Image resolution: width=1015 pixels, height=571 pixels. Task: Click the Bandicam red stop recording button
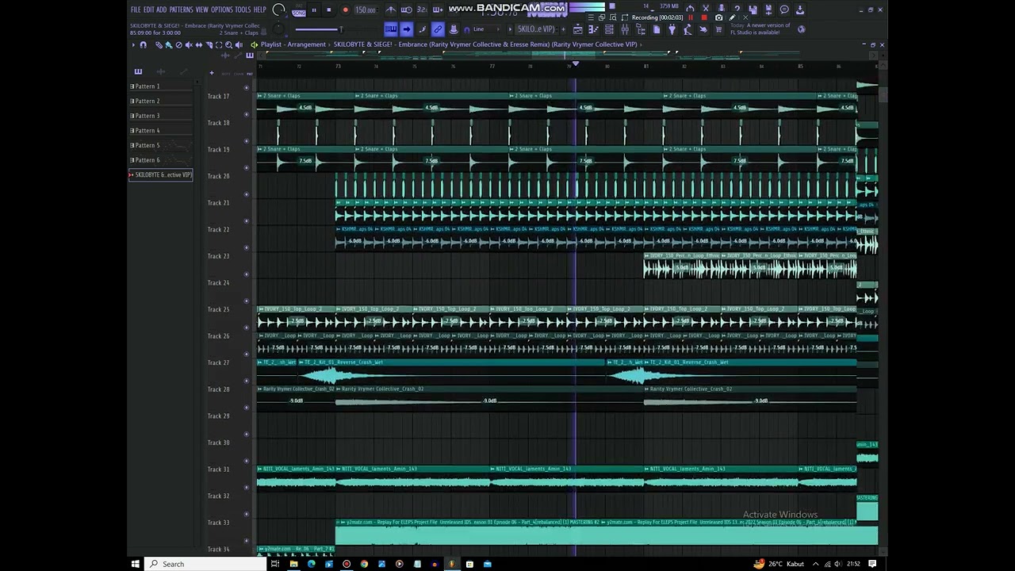(x=704, y=17)
